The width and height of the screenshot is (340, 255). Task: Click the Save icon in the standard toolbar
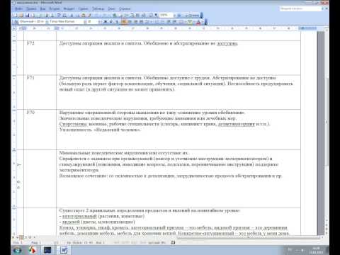point(27,16)
